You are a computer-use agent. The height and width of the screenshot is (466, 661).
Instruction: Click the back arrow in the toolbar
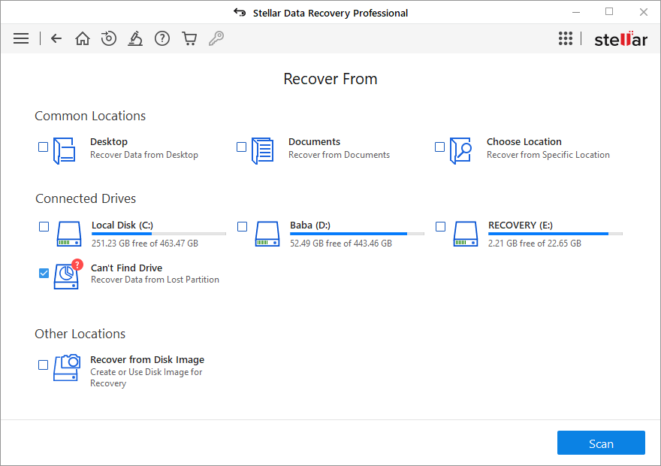[56, 38]
